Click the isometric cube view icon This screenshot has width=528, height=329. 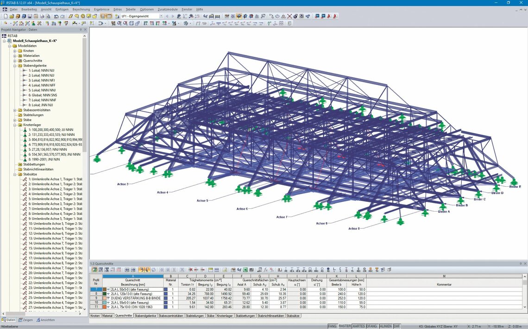pyautogui.click(x=132, y=23)
